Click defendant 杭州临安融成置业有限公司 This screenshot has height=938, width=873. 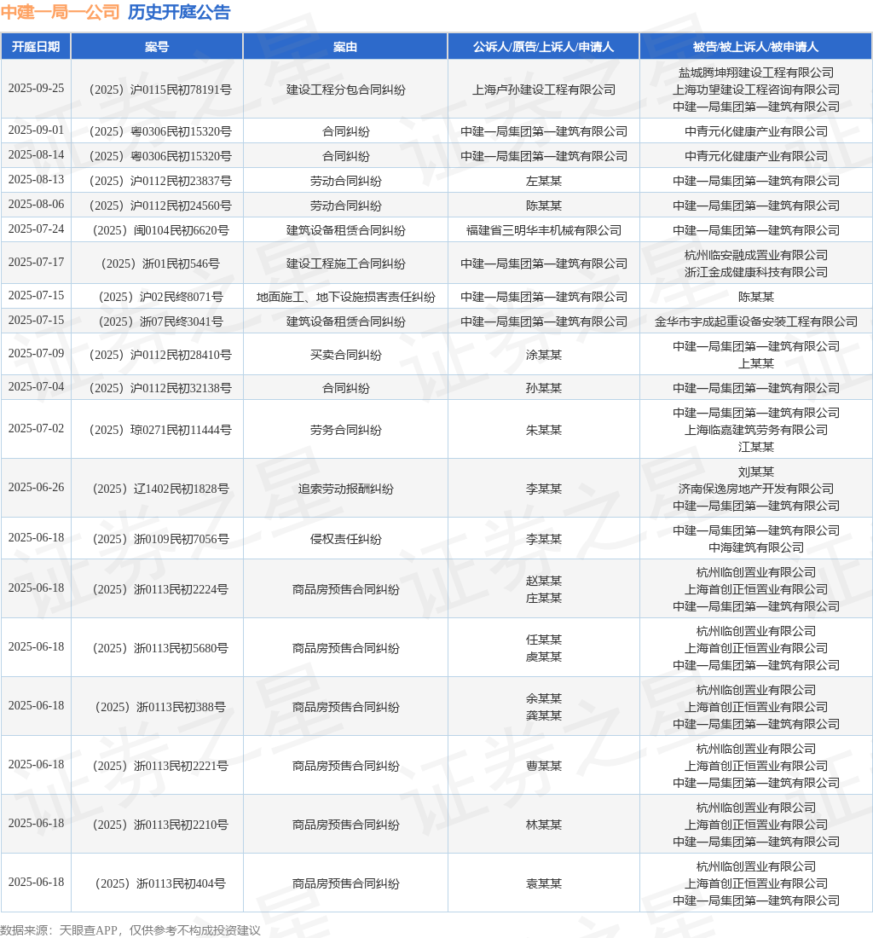[756, 256]
